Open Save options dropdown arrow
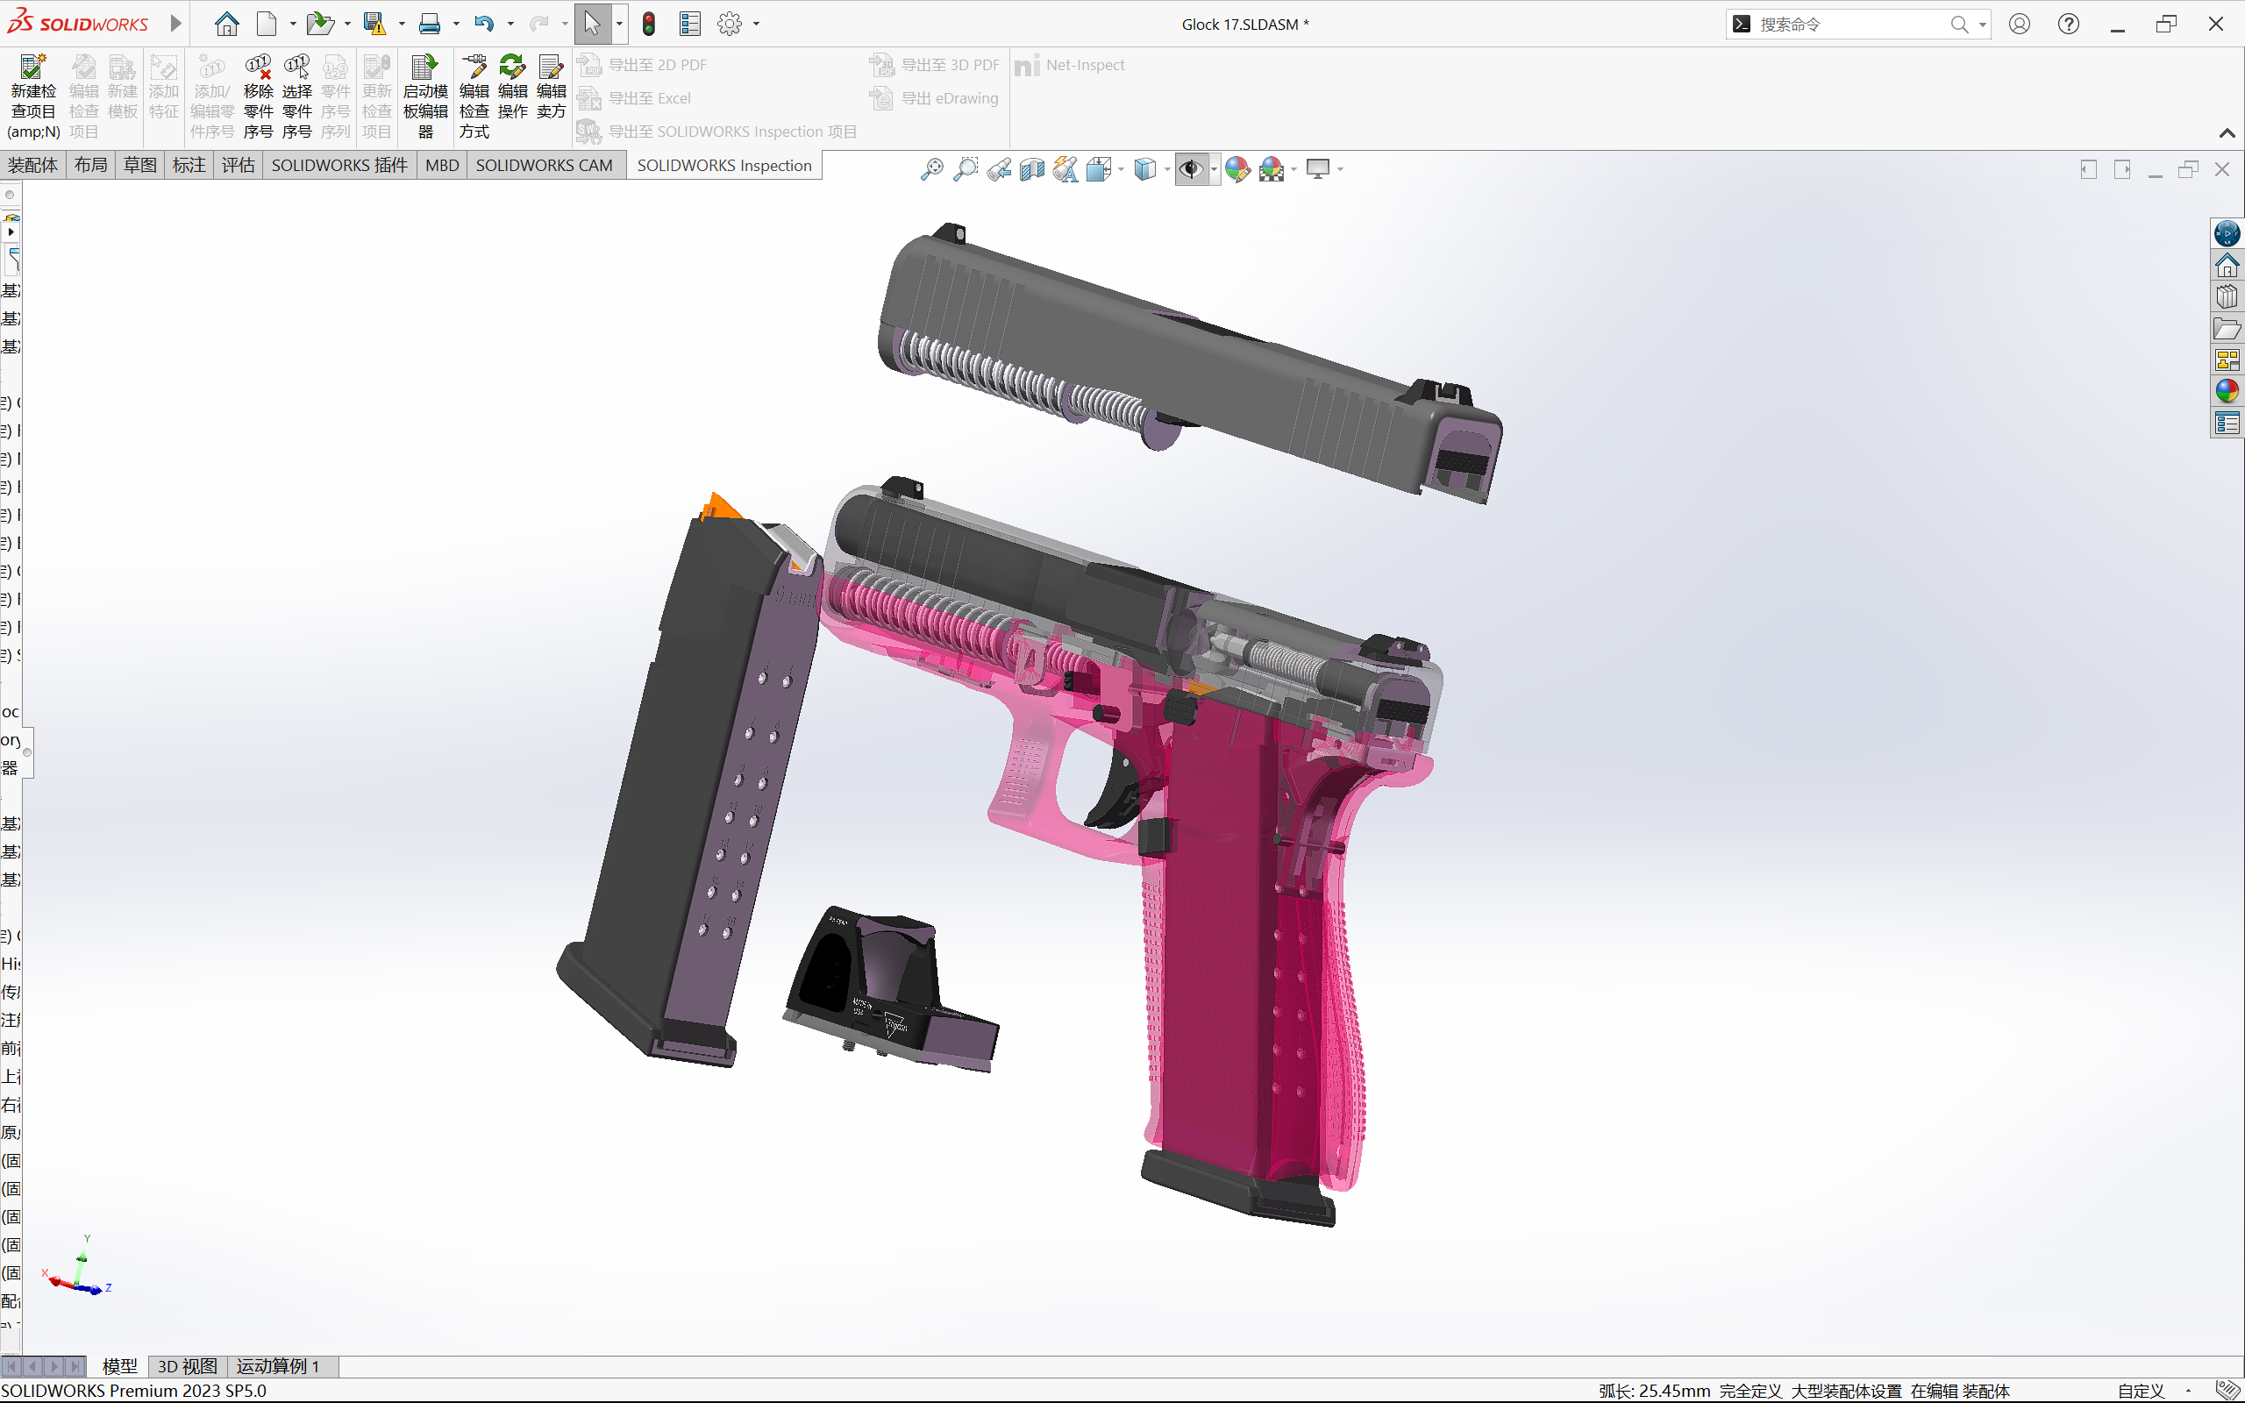 tap(402, 25)
